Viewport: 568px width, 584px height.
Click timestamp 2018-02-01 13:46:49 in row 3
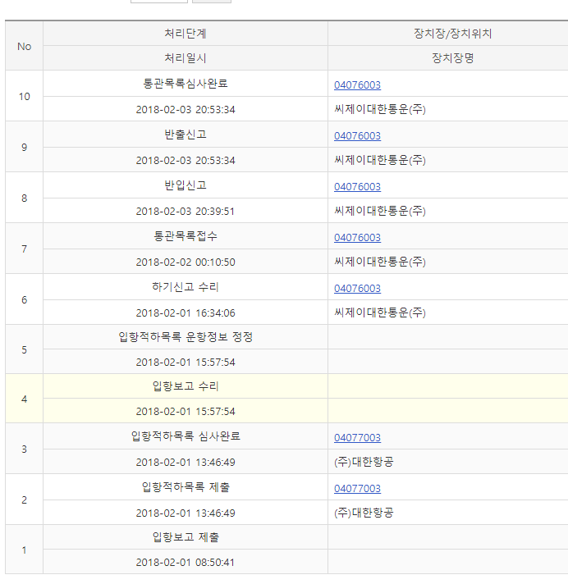tap(186, 463)
